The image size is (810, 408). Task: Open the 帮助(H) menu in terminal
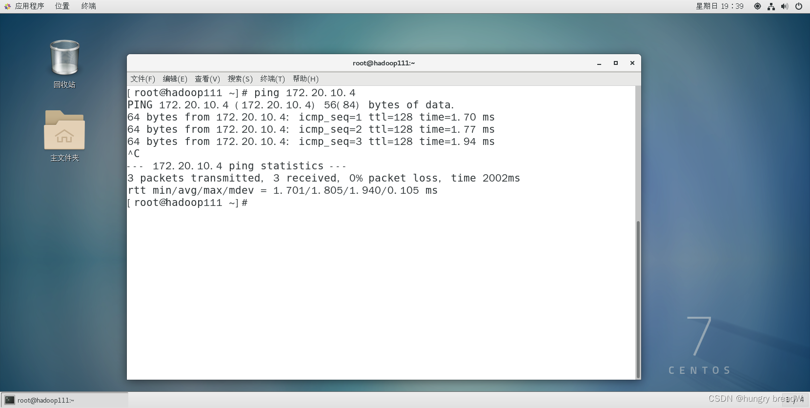click(305, 79)
